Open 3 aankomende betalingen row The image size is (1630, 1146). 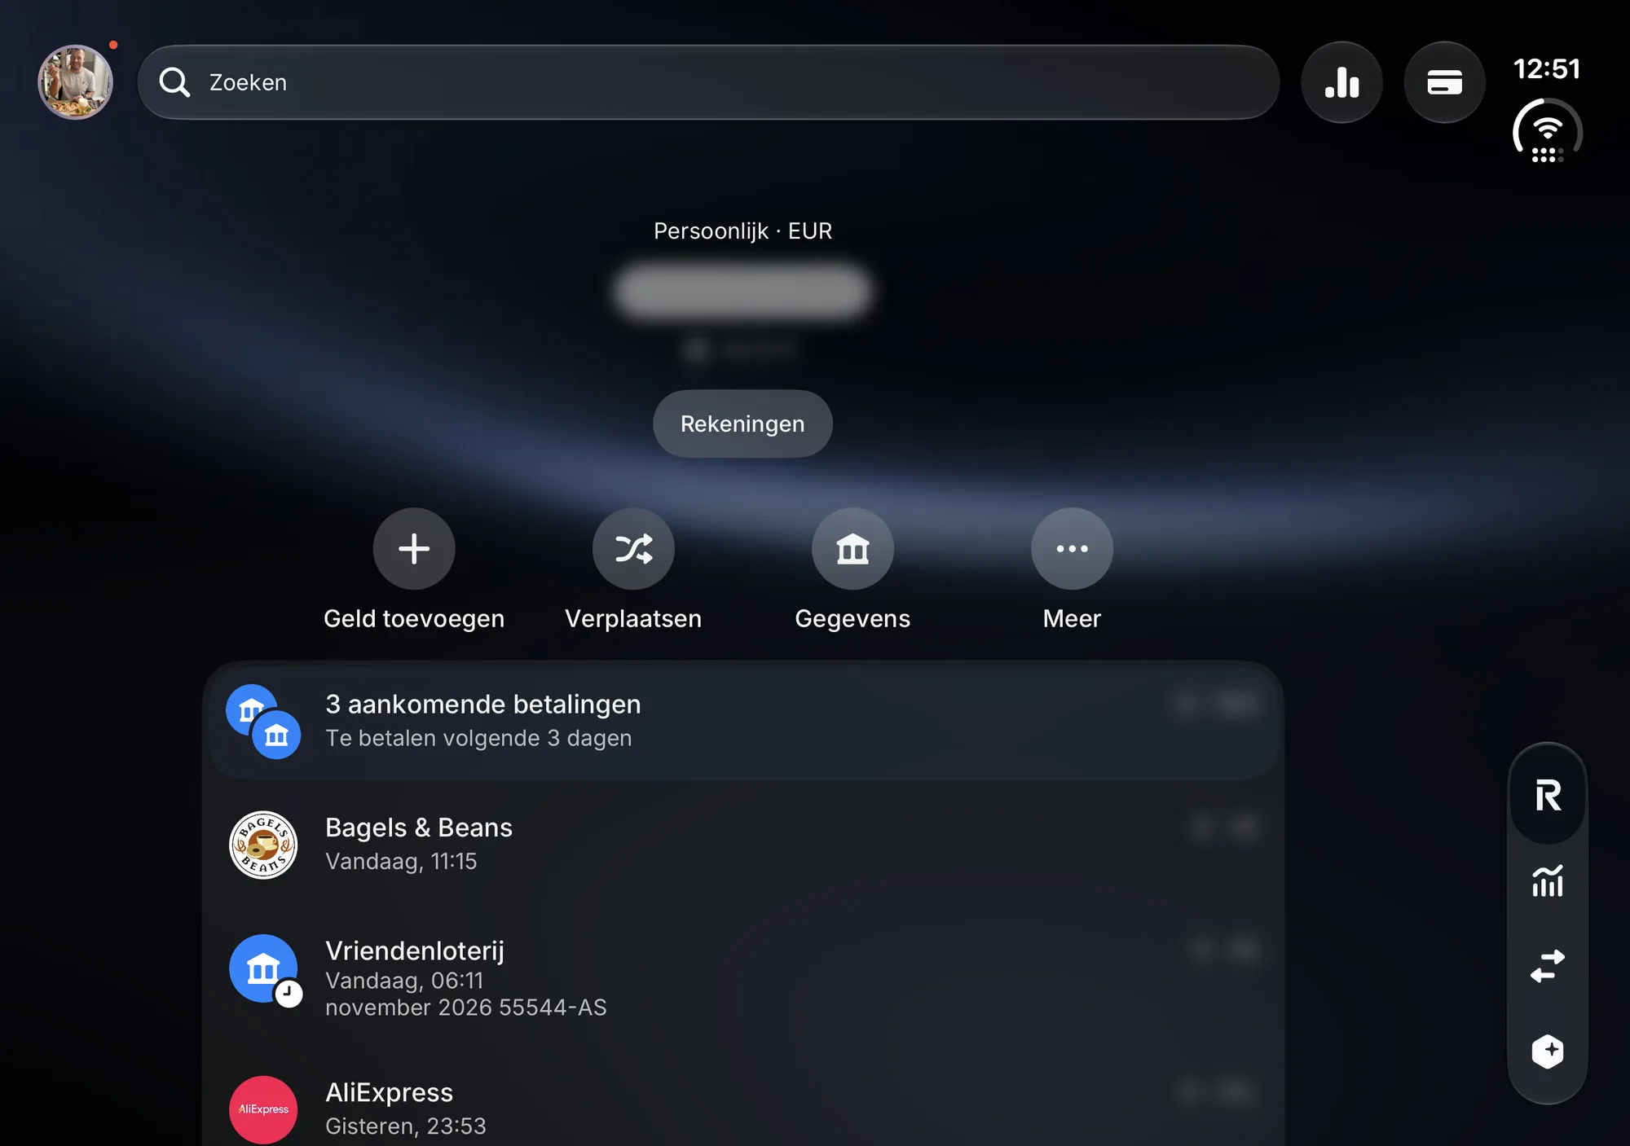pyautogui.click(x=743, y=721)
